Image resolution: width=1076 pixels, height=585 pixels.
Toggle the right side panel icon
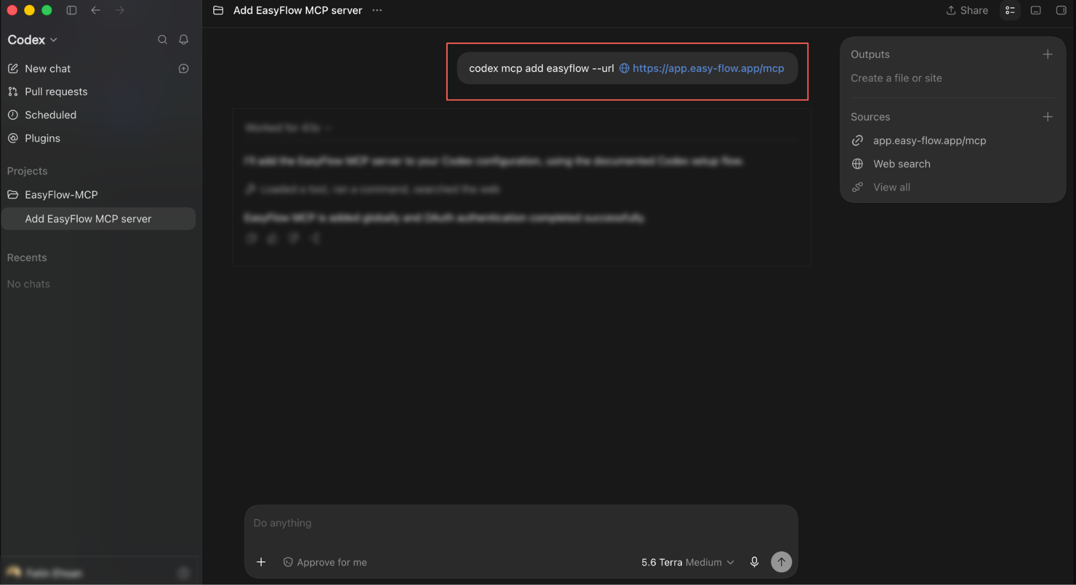pyautogui.click(x=1061, y=10)
